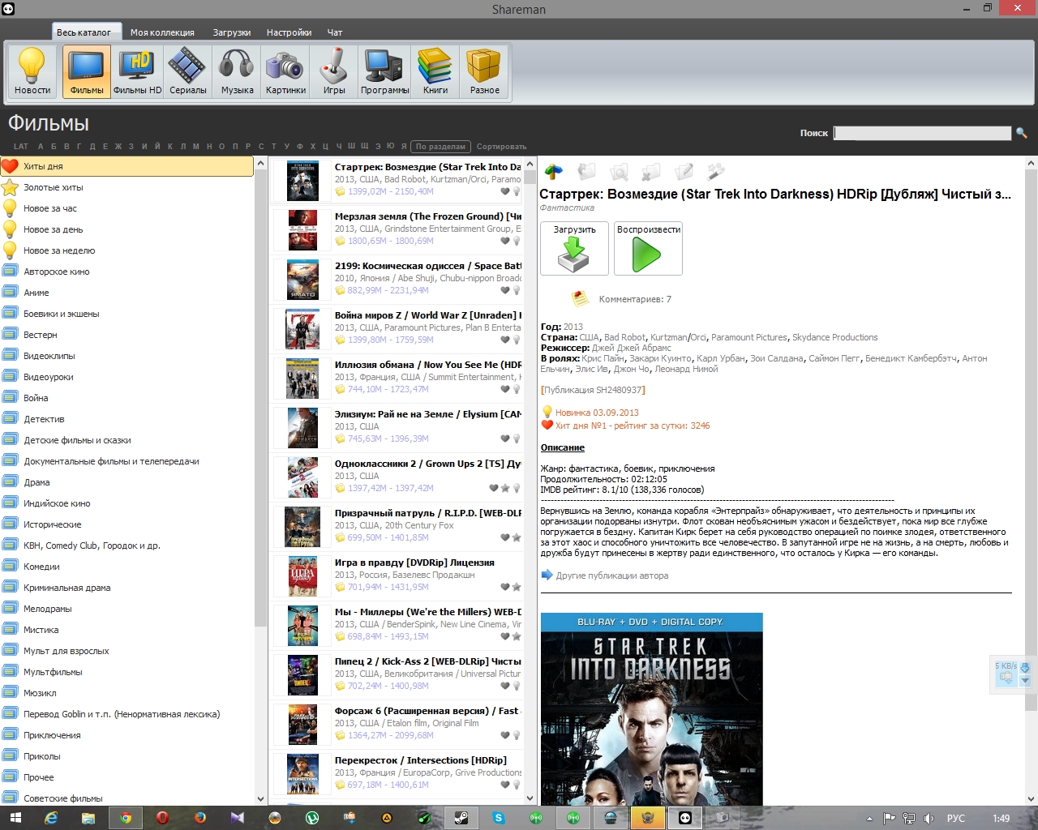Click director link Джей Джей Абрамс

pos(632,348)
